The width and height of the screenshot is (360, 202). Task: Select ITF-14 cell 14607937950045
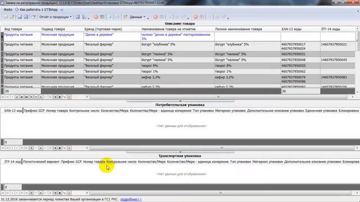[x=337, y=60]
